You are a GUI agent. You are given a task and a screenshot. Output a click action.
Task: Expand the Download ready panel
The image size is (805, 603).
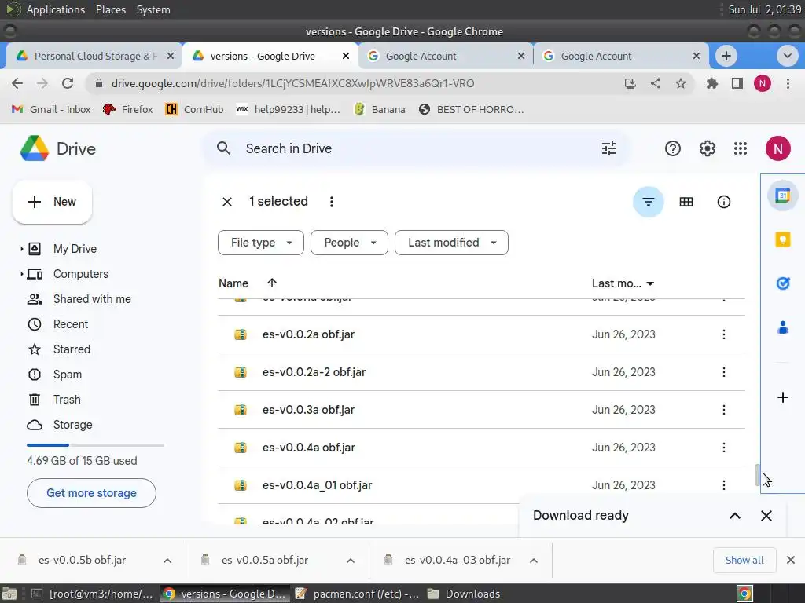[x=735, y=516]
